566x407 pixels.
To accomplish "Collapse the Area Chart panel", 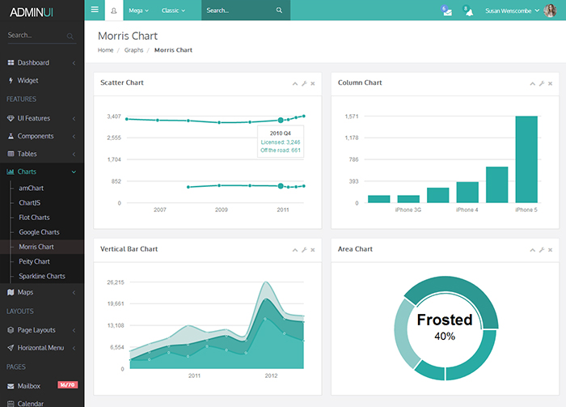I will 532,250.
